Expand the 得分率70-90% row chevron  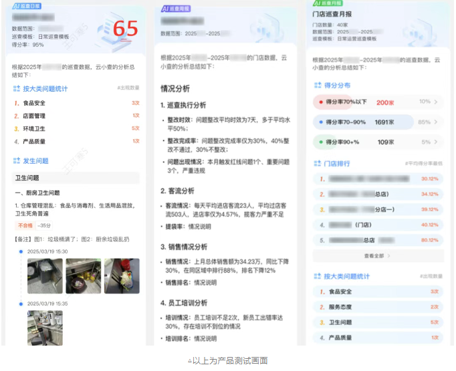tap(436, 122)
